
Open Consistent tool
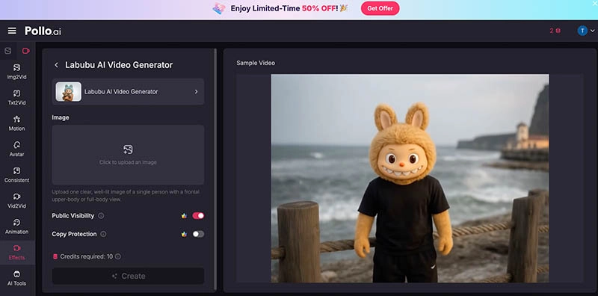[x=16, y=175]
